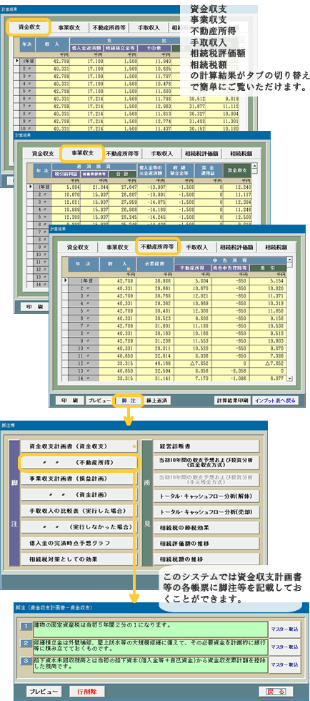Click scroll-up arrow of middle window table

tap(254, 166)
